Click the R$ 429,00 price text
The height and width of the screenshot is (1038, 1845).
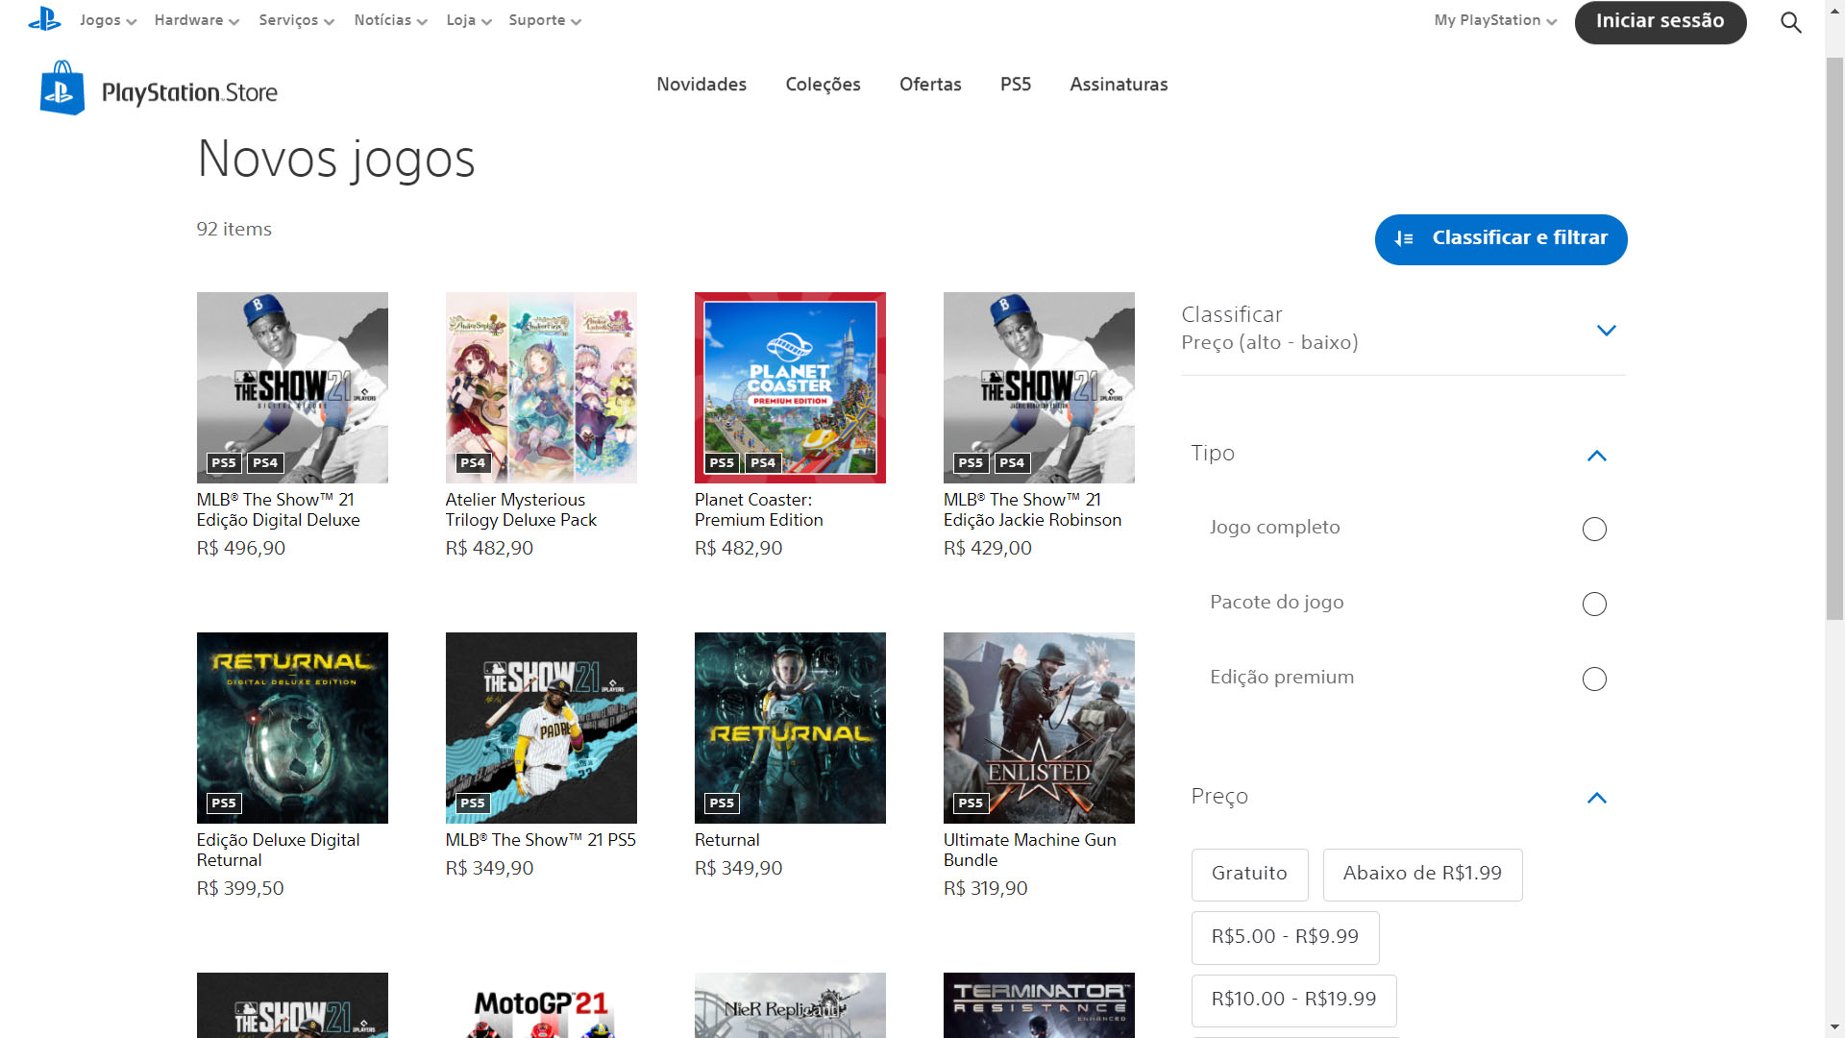pos(987,548)
